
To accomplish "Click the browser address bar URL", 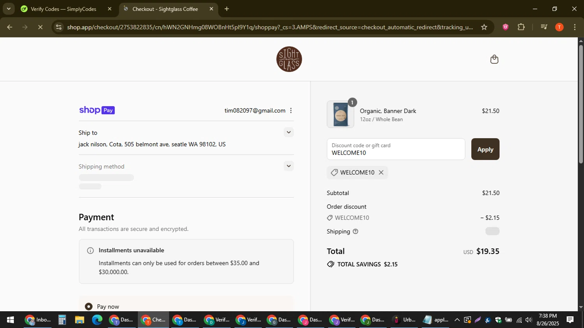I will pos(270,27).
